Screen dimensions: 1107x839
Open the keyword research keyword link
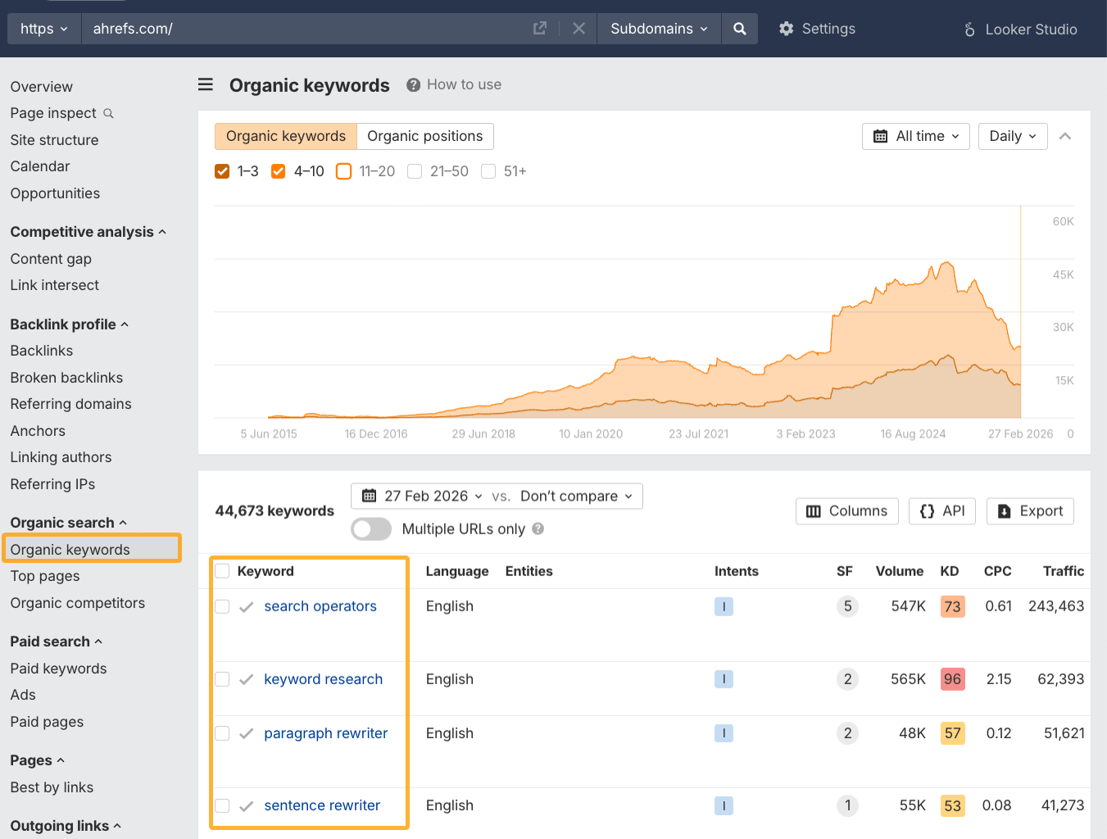323,678
